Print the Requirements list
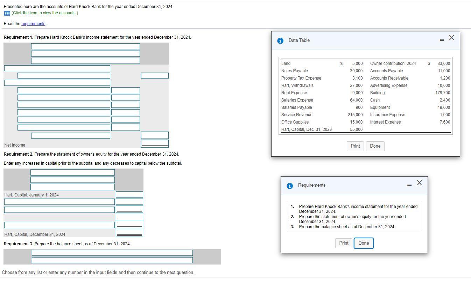The height and width of the screenshot is (283, 471). [x=344, y=243]
